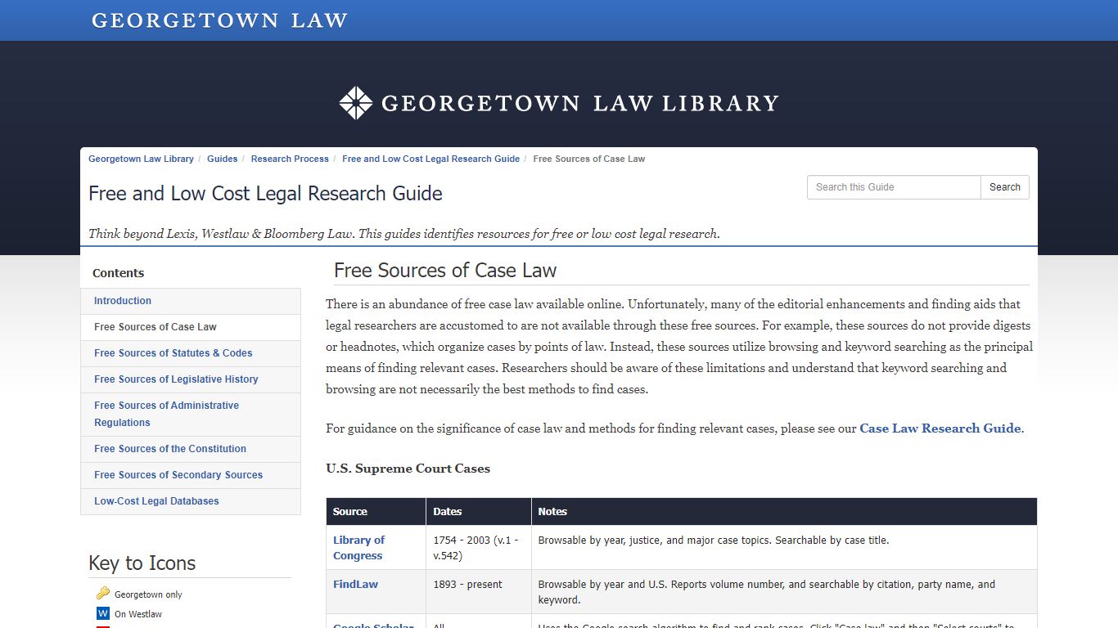This screenshot has height=628, width=1118.
Task: Click the '1893 - present' dates cell
Action: pyautogui.click(x=479, y=592)
